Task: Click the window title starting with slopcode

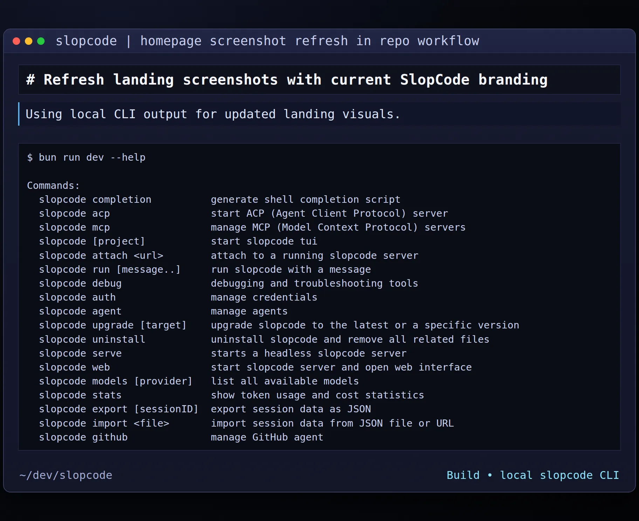Action: pyautogui.click(x=267, y=41)
